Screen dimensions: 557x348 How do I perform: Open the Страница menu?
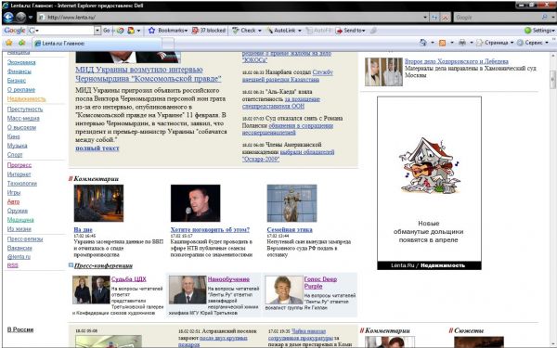pos(495,43)
